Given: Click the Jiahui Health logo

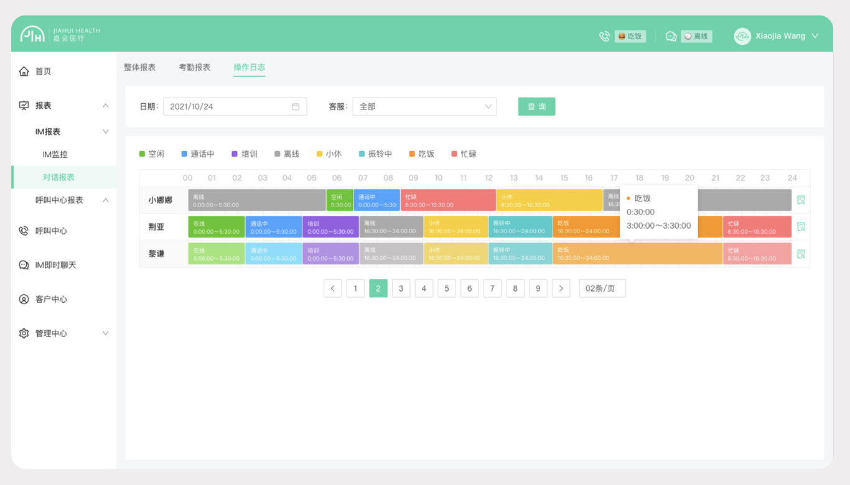Looking at the screenshot, I should 60,34.
